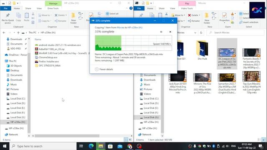Go up one folder level in left window
The height and width of the screenshot is (150, 267).
tap(18, 32)
